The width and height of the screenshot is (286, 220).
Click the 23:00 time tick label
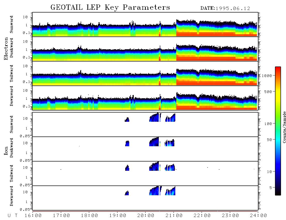coord(231,216)
